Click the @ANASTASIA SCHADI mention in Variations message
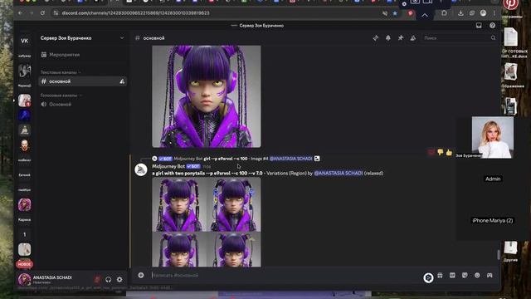 (x=339, y=174)
